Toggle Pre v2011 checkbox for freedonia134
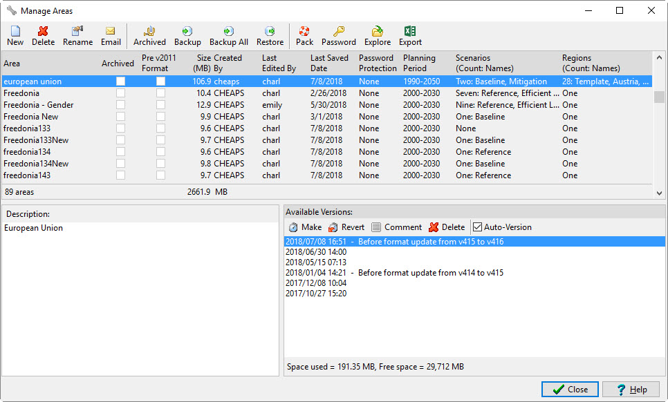The image size is (668, 402). click(160, 152)
